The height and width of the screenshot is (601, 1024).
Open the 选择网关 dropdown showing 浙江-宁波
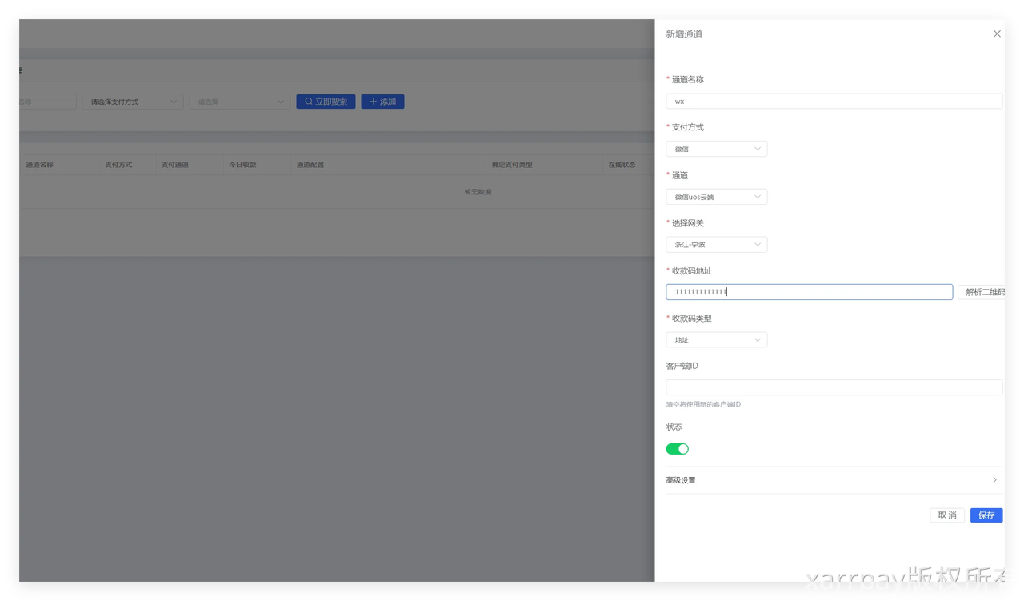(716, 245)
